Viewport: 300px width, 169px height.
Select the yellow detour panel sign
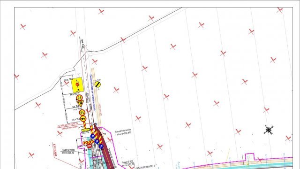pos(77,85)
